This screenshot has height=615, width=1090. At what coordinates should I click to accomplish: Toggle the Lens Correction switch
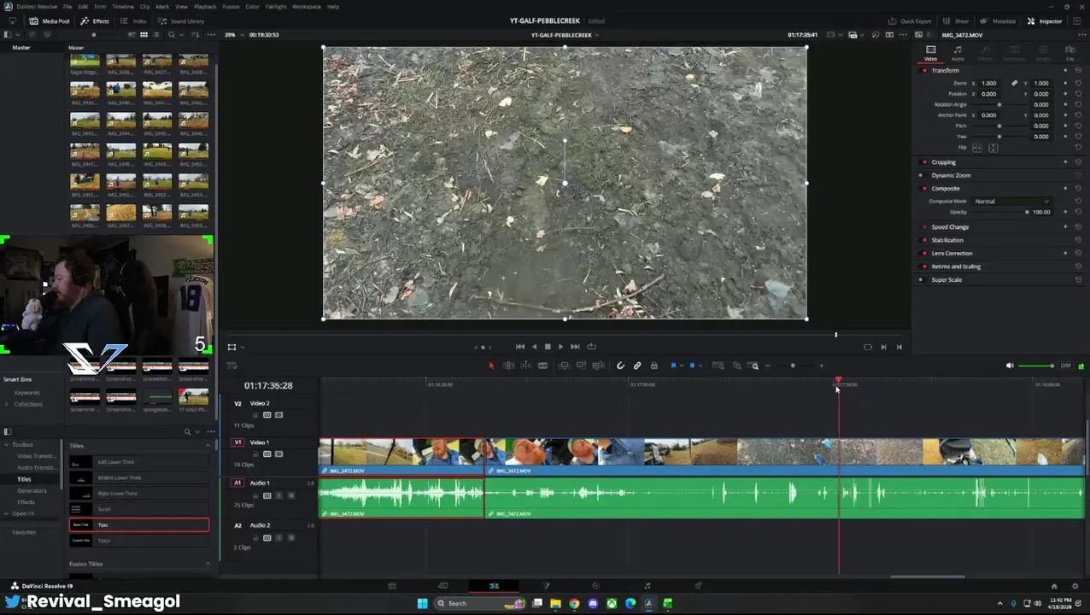[x=924, y=253]
